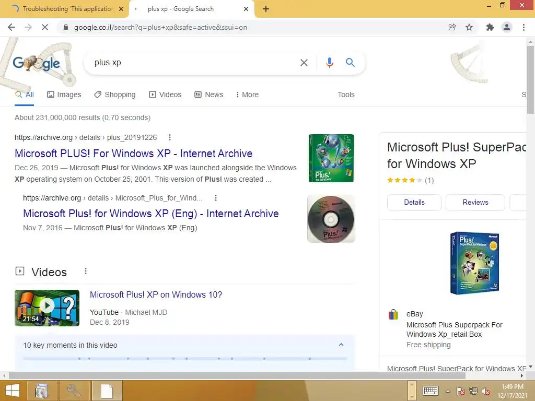This screenshot has height=401, width=535.
Task: Clear the search box with X
Action: click(x=304, y=63)
